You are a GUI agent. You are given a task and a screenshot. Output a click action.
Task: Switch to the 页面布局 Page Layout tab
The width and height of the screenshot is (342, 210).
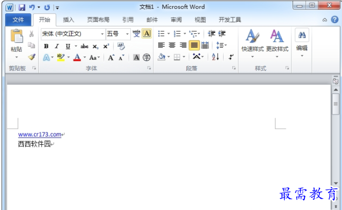[x=98, y=20]
